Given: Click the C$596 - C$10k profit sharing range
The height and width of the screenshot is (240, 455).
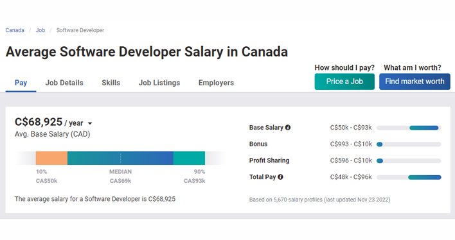Looking at the screenshot, I should (x=351, y=160).
